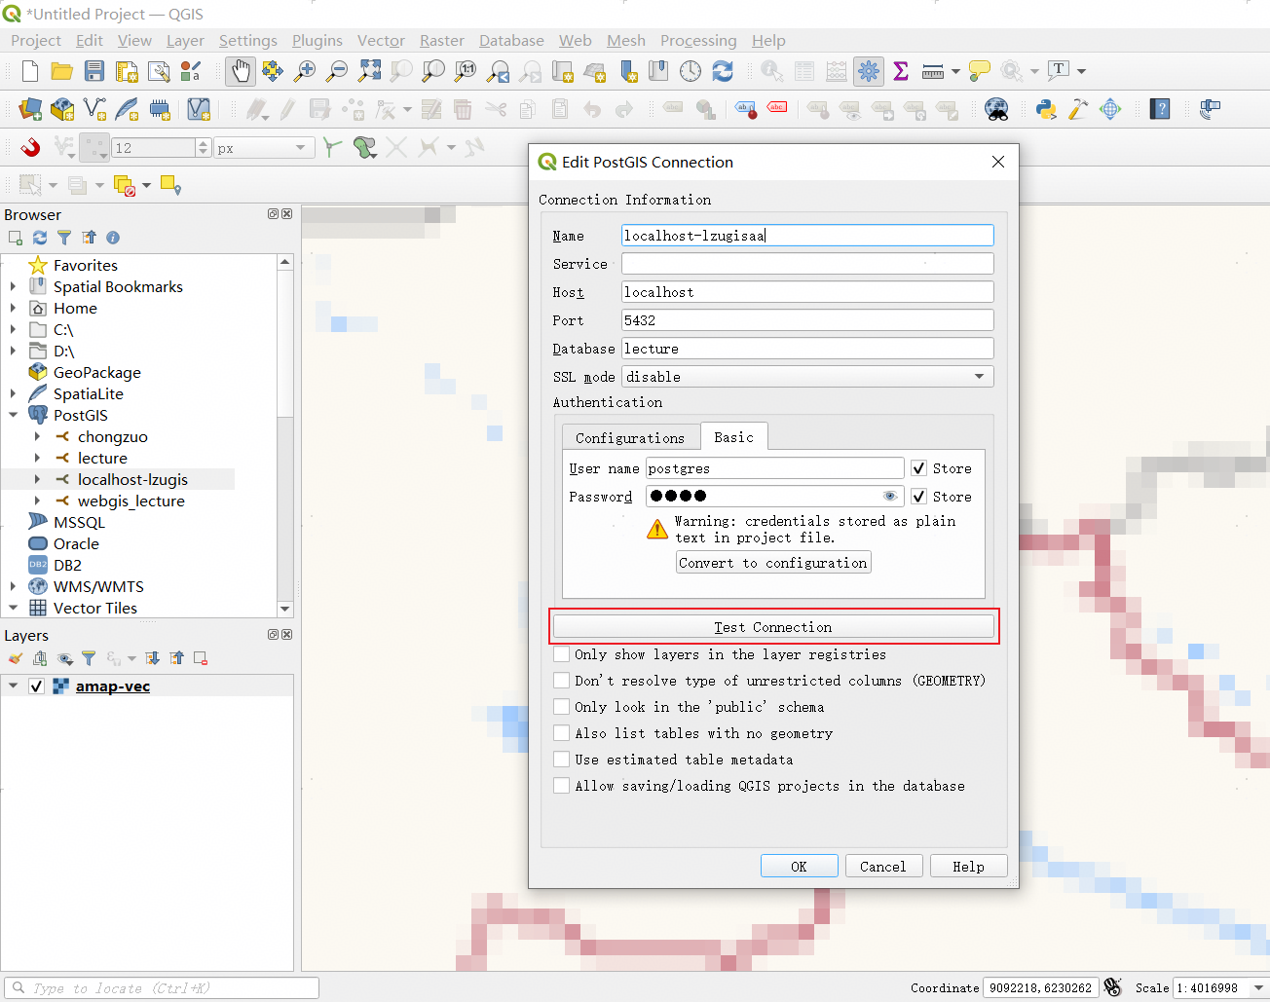Expand the Spatial Bookmarks tree item
1270x1002 pixels.
[x=13, y=287]
